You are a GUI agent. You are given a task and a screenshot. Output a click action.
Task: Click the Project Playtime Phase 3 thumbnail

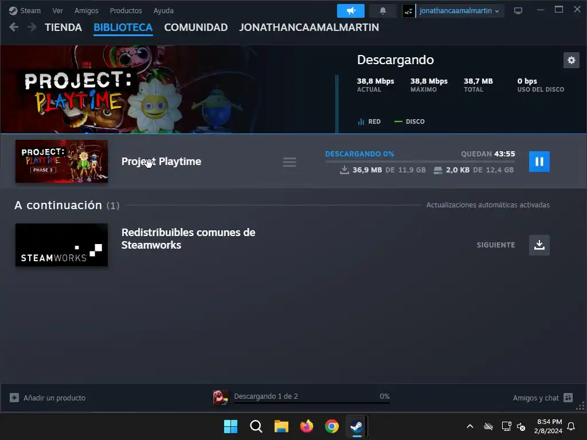[61, 161]
